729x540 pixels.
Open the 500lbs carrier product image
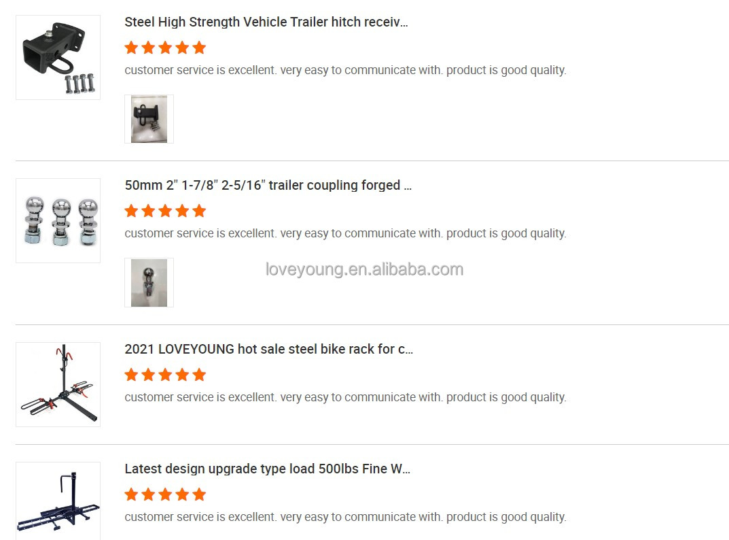click(58, 501)
